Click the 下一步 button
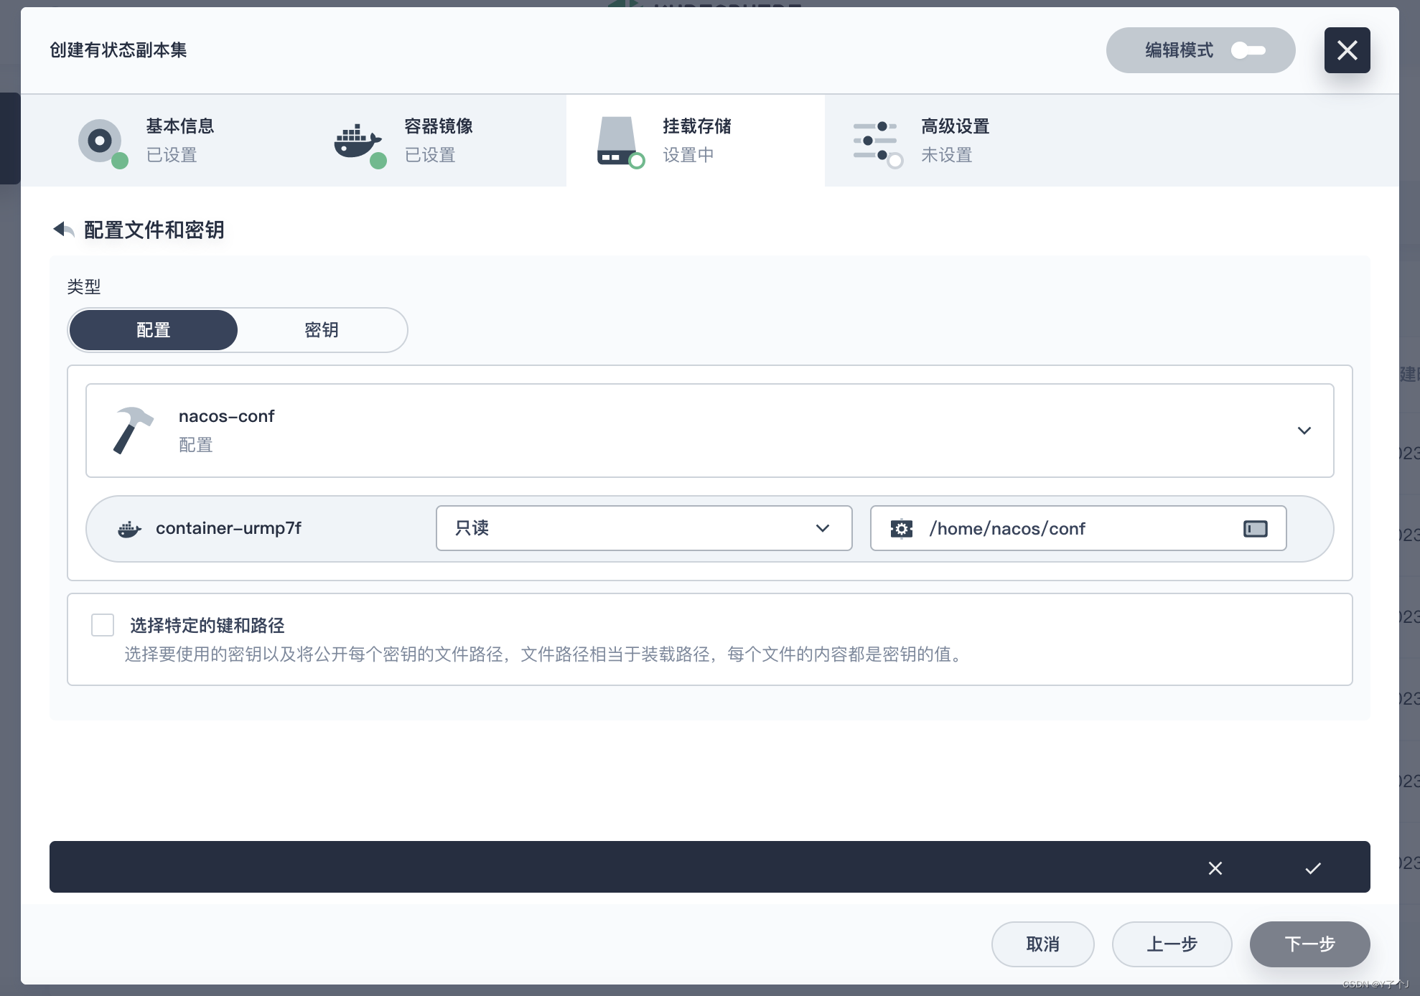This screenshot has width=1420, height=996. click(1309, 944)
